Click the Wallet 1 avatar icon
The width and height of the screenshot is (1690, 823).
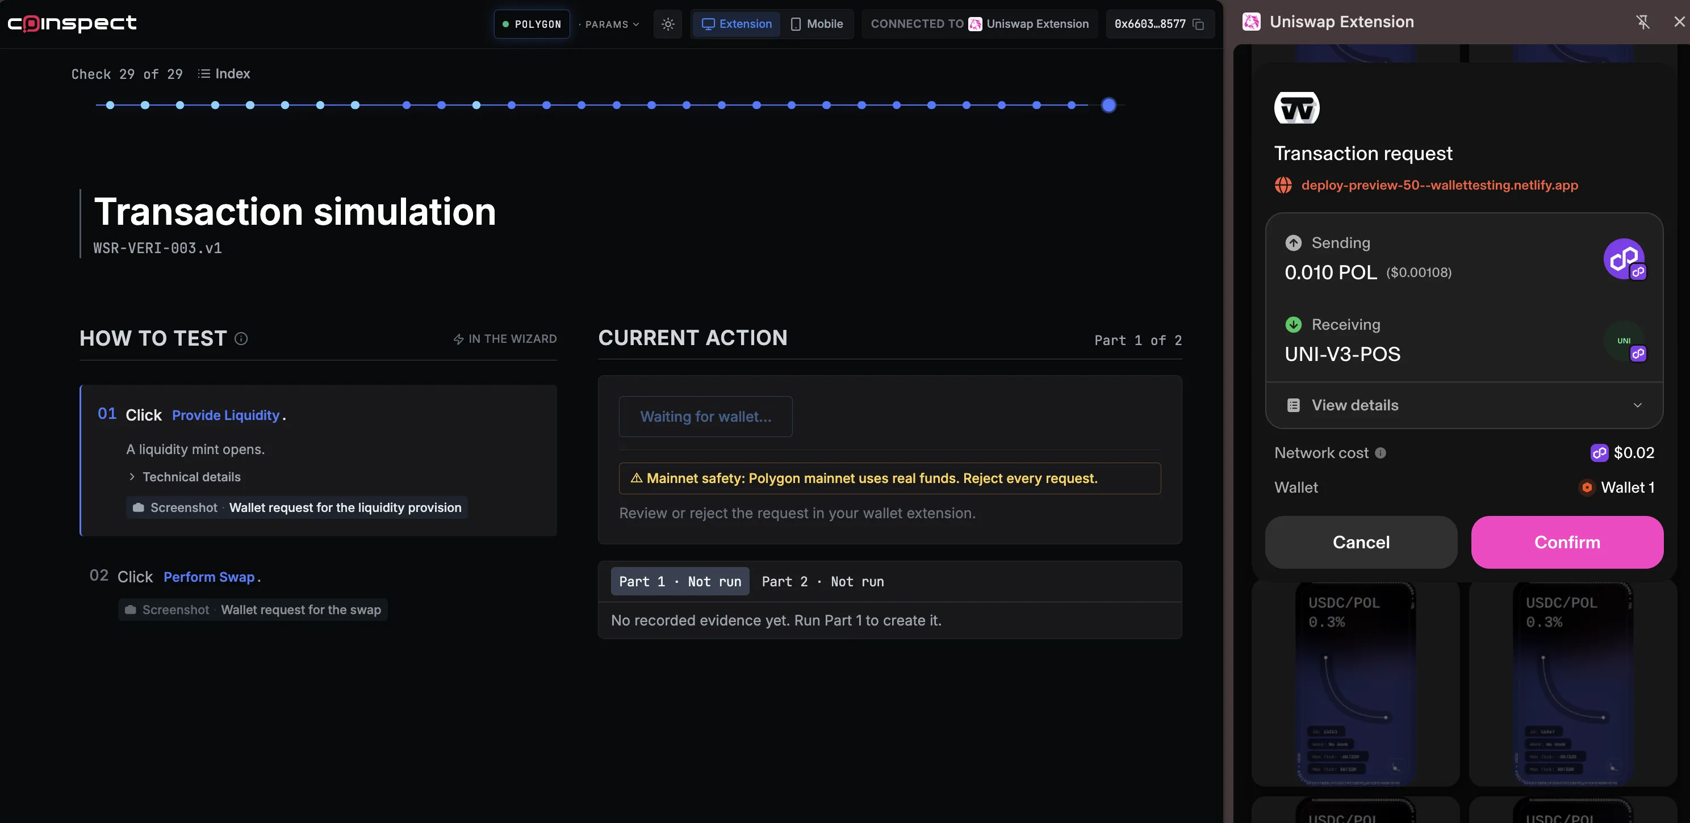1586,487
